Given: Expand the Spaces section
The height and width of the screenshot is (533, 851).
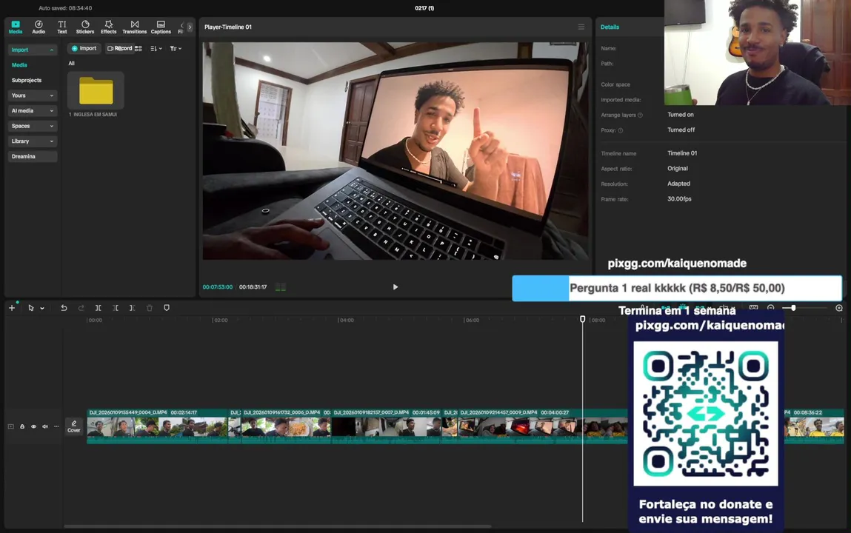Looking at the screenshot, I should coord(33,126).
